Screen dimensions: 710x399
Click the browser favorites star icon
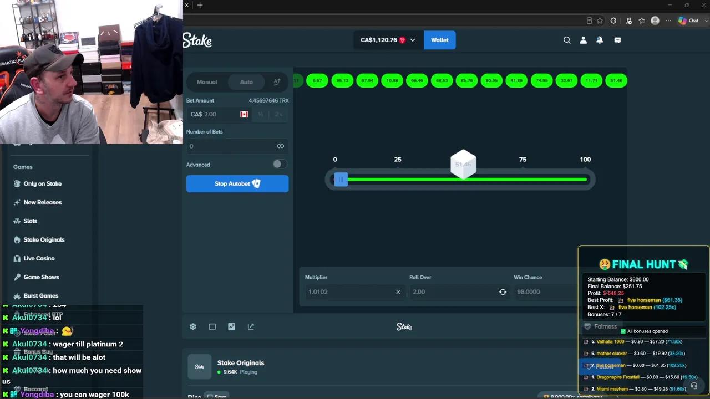point(600,21)
